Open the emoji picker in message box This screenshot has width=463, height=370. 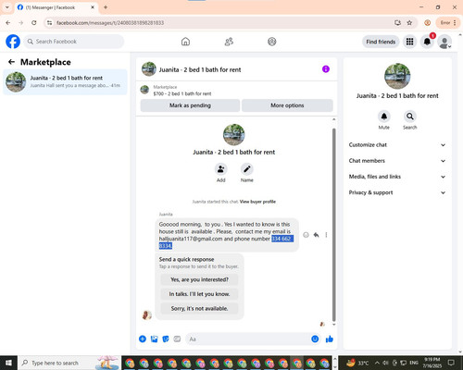click(315, 339)
